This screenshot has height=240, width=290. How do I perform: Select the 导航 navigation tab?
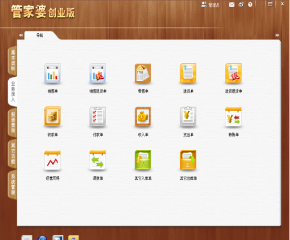[40, 35]
